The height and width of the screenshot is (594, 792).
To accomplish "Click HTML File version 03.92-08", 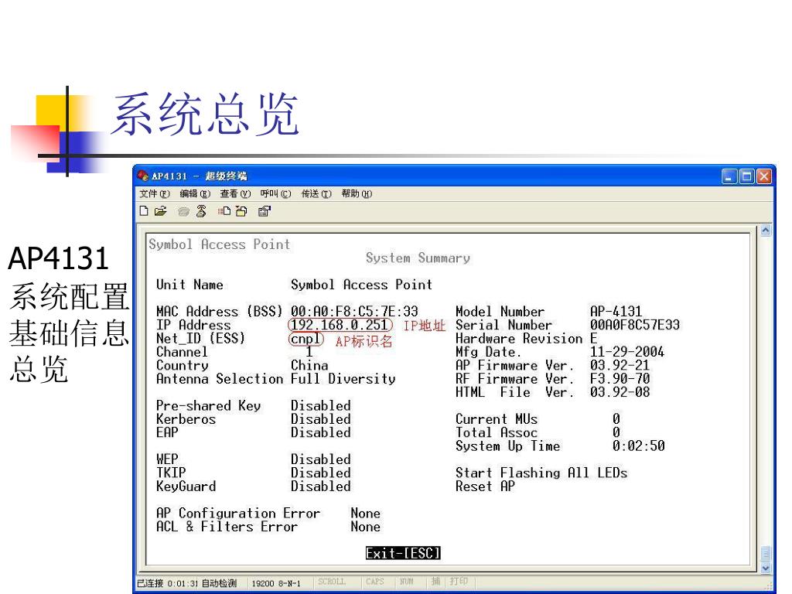I will tap(620, 392).
